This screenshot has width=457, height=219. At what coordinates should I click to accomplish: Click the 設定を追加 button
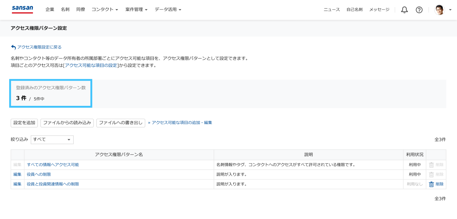pos(24,123)
